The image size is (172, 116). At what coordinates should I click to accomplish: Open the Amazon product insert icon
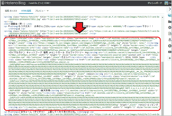point(170,40)
